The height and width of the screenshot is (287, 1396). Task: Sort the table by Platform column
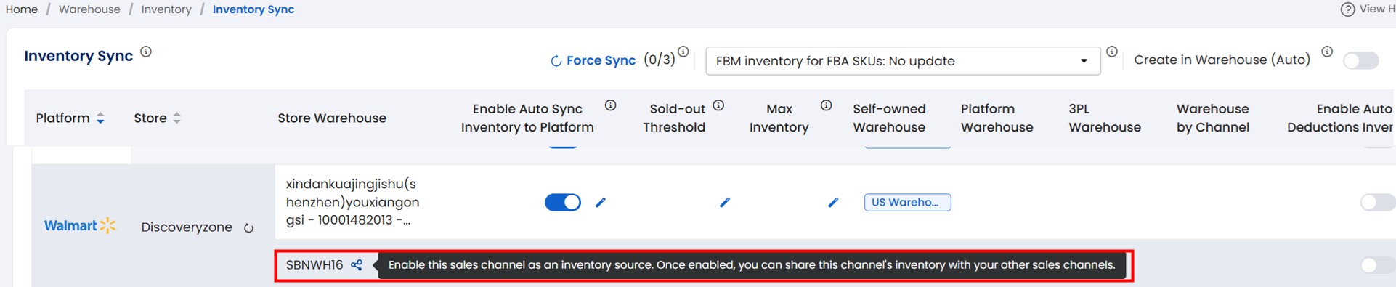click(x=70, y=118)
